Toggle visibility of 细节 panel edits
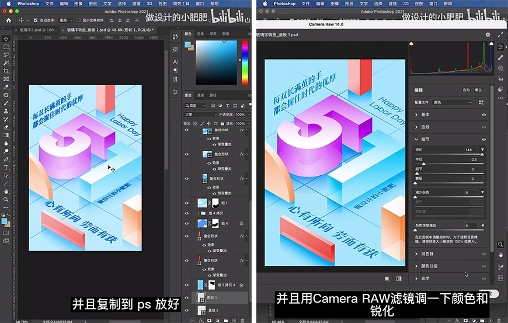Image resolution: width=508 pixels, height=323 pixels. pyautogui.click(x=483, y=140)
